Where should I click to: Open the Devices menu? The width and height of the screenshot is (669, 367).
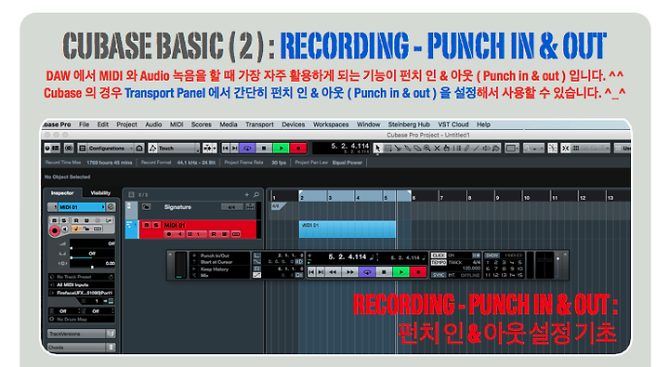[293, 125]
